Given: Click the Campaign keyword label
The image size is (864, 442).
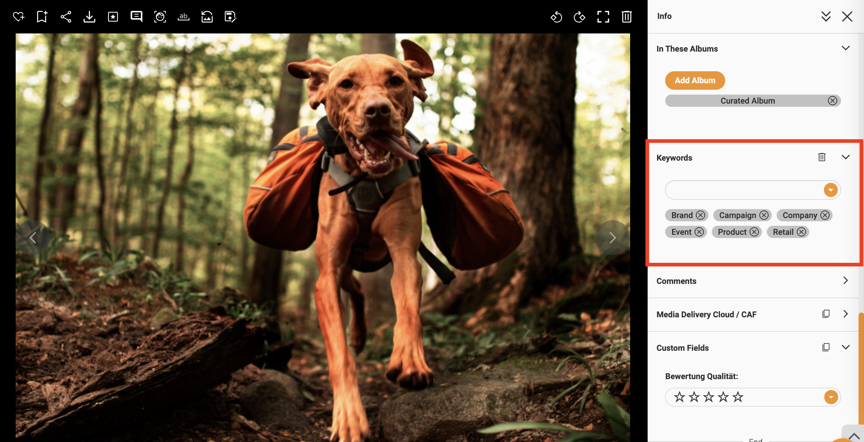Looking at the screenshot, I should 738,215.
